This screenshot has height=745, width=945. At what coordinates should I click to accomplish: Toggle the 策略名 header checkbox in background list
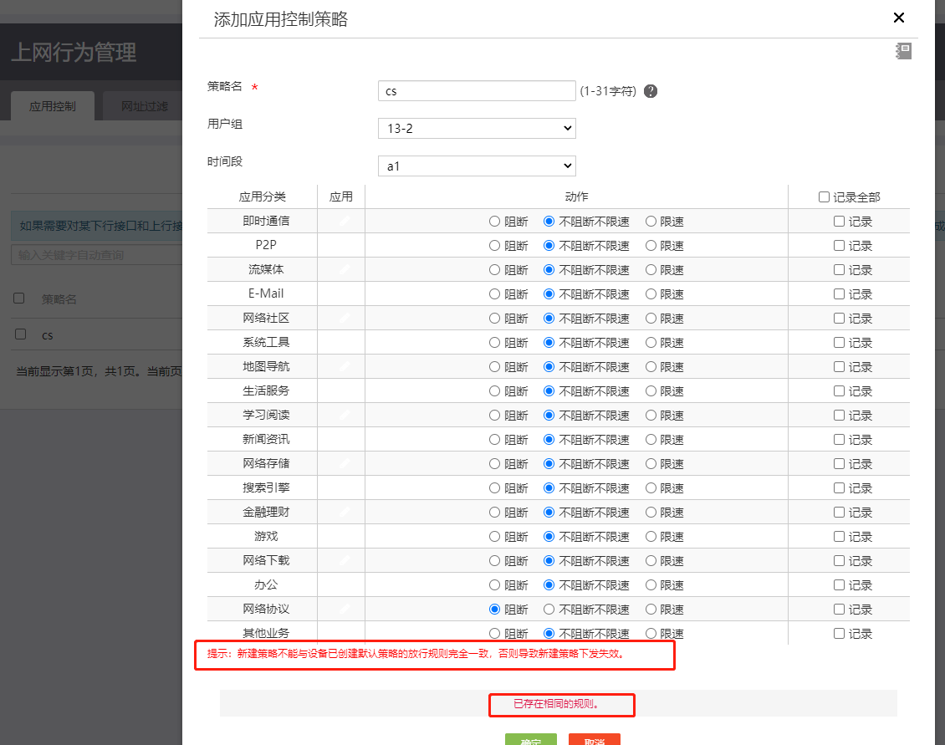coord(19,299)
